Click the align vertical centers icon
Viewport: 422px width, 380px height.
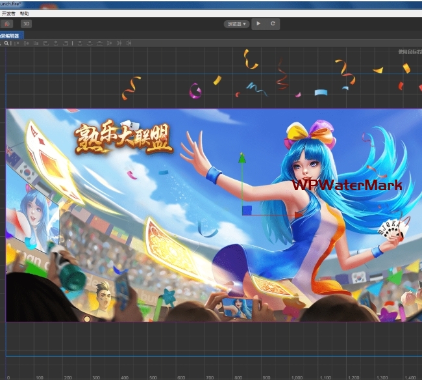click(26, 43)
